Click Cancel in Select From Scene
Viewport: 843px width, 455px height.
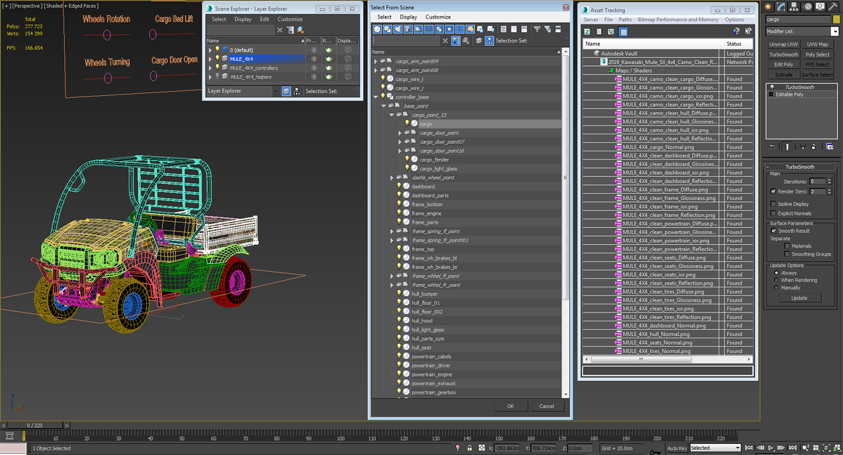(x=547, y=406)
